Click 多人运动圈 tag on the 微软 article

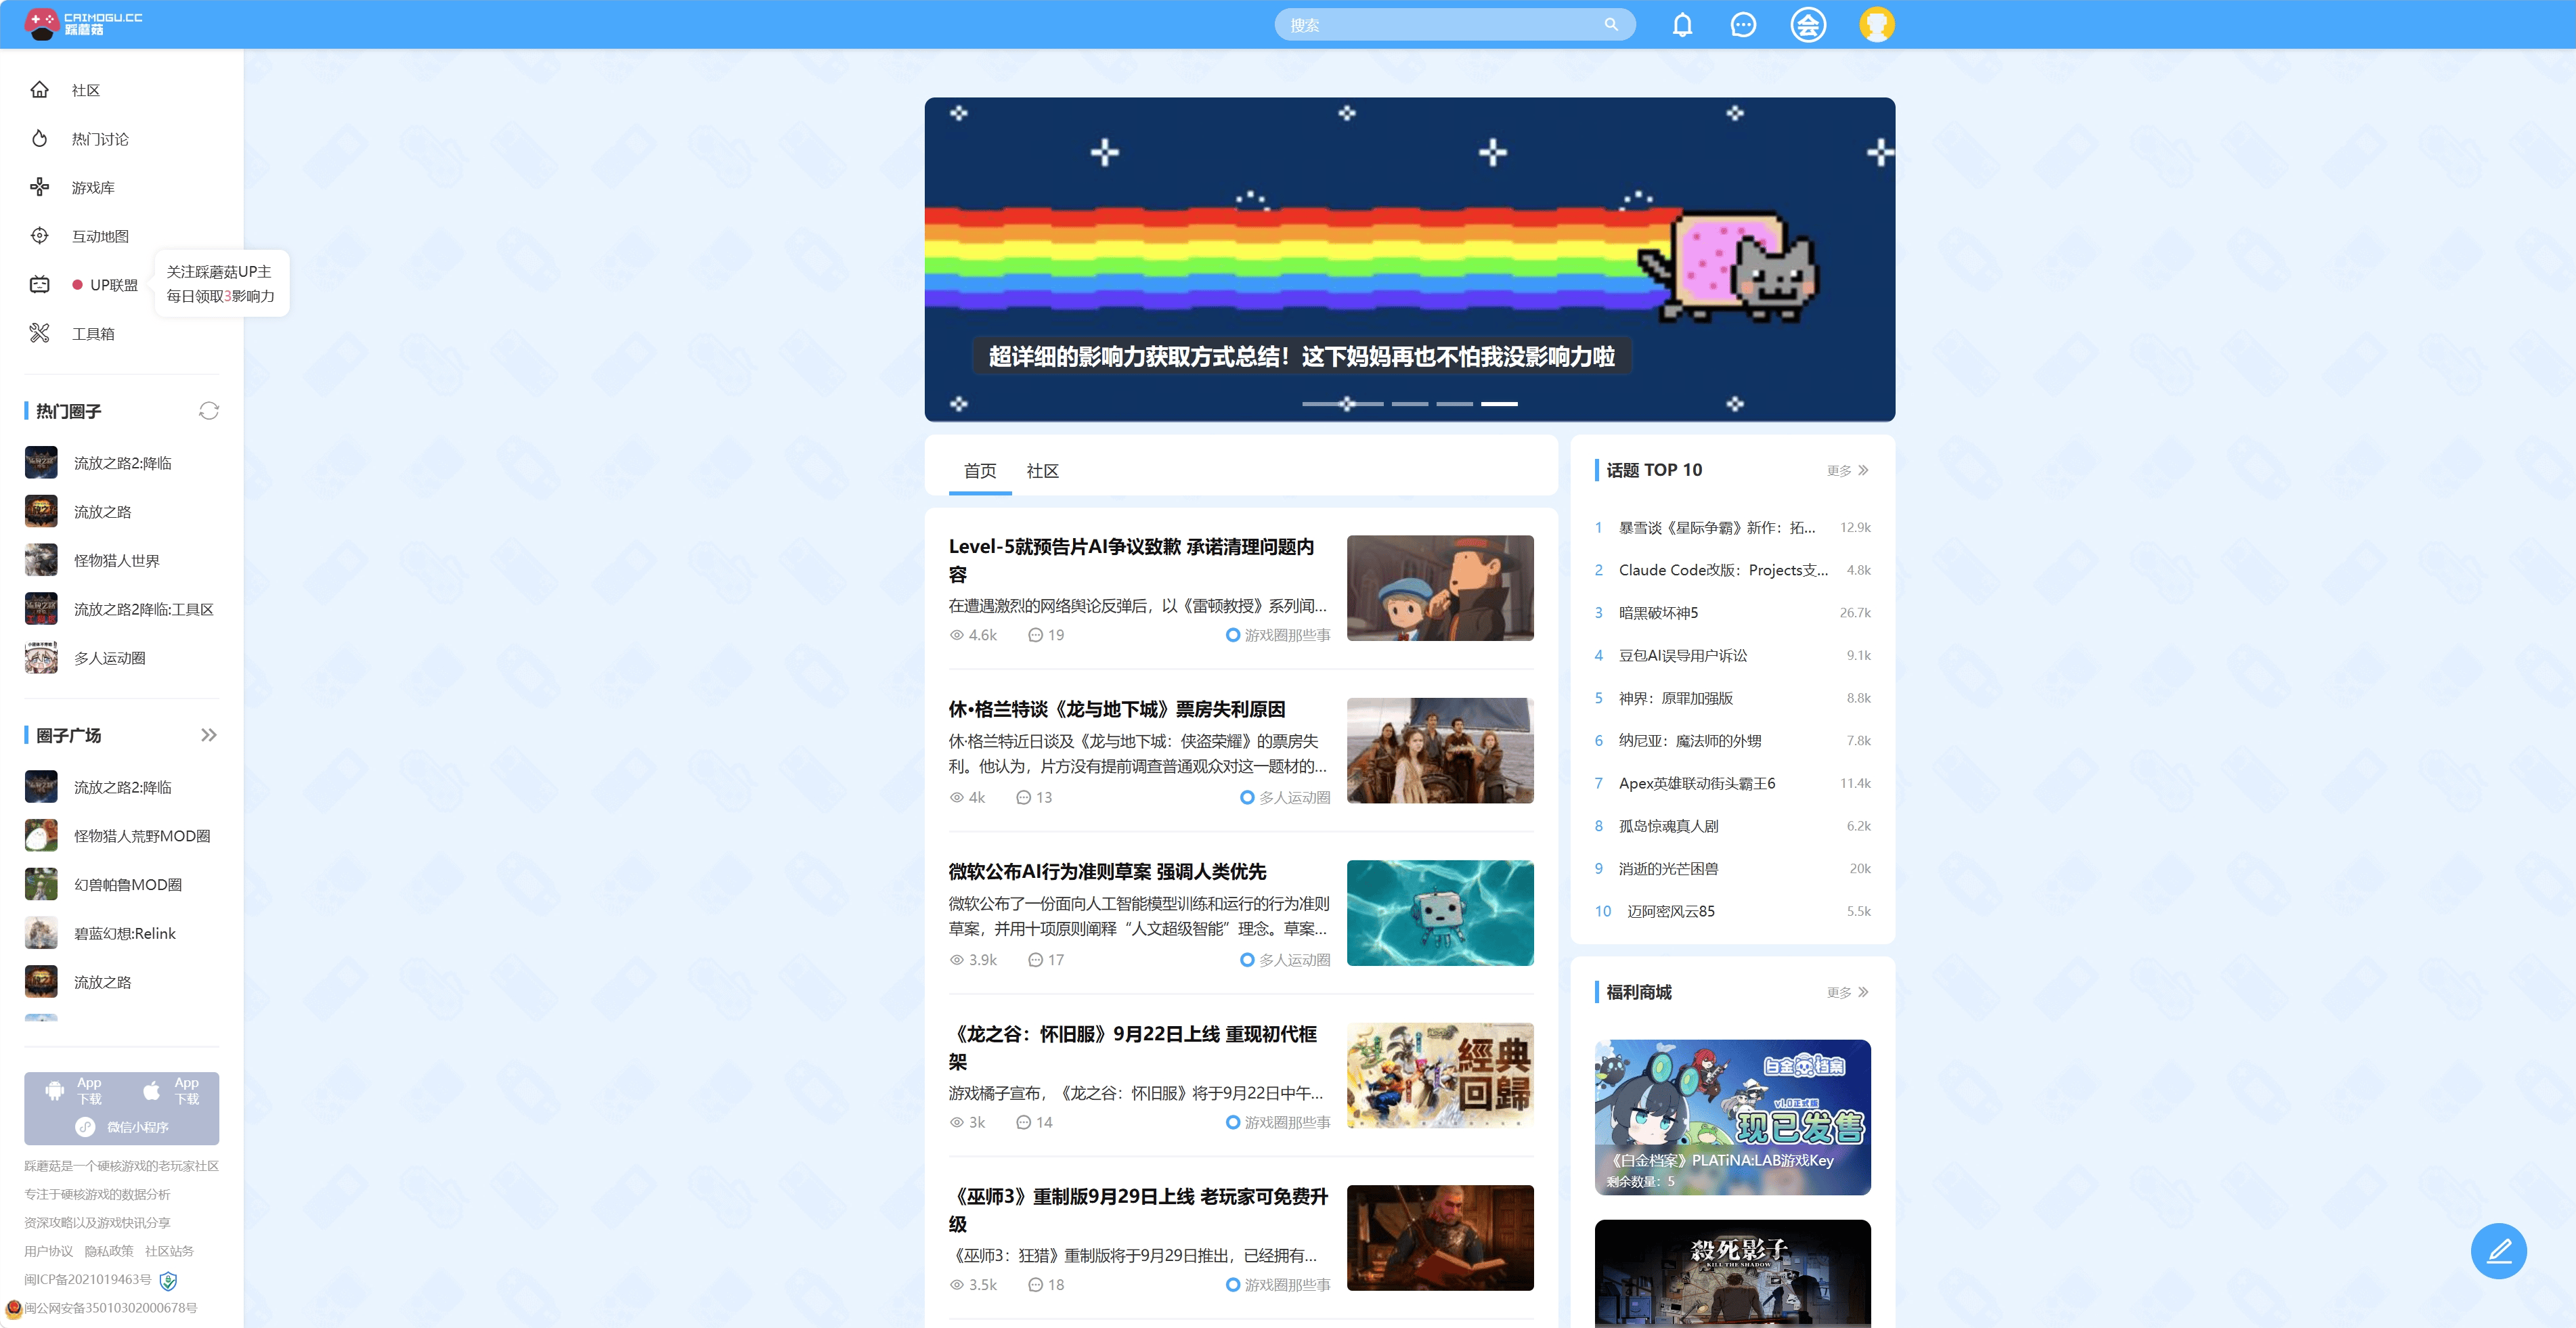tap(1285, 960)
